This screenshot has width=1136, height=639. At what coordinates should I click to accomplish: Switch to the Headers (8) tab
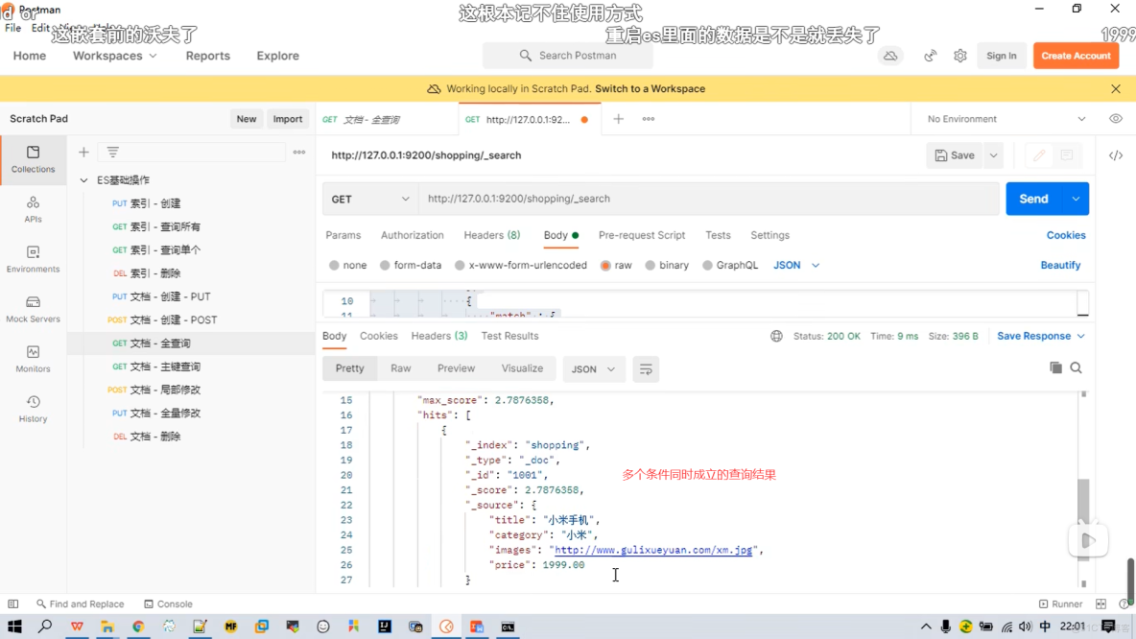[491, 235]
